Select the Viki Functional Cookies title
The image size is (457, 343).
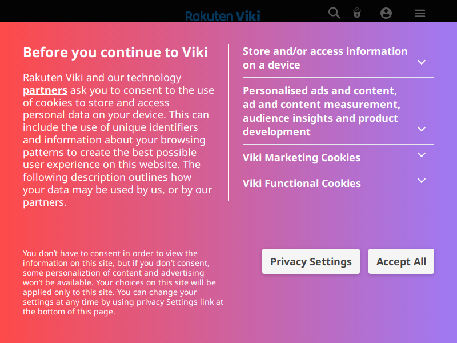pyautogui.click(x=302, y=183)
